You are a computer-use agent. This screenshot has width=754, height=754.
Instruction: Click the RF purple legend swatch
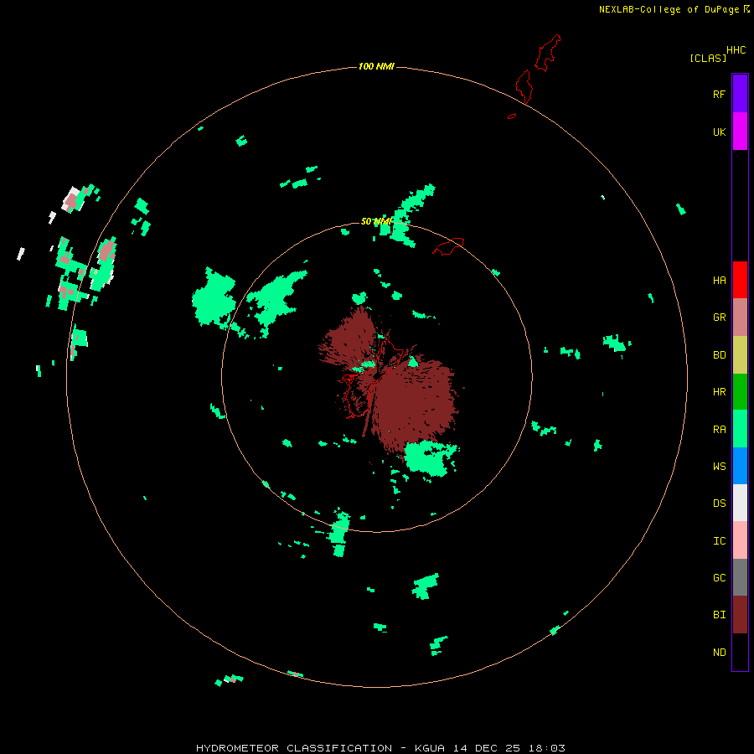740,94
